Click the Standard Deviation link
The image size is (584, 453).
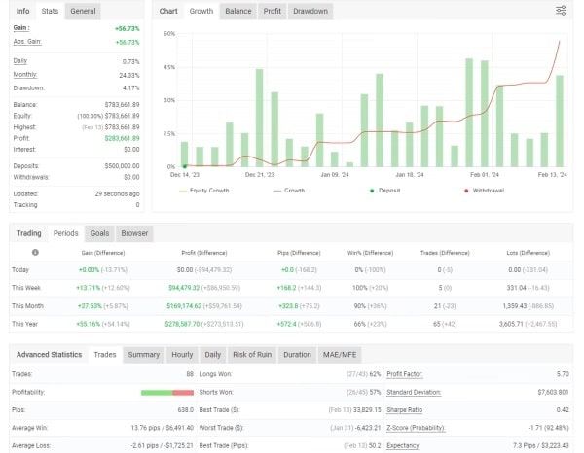click(x=414, y=392)
